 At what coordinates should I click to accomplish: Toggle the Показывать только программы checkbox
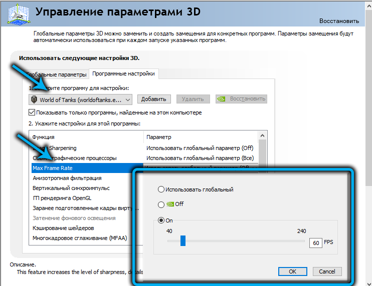[33, 112]
